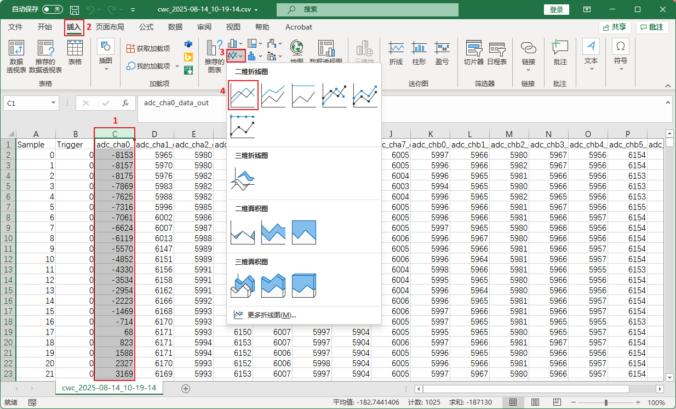Screen dimensions: 676x409
Task: Insert column sparkline (柱形)
Action: click(x=419, y=54)
